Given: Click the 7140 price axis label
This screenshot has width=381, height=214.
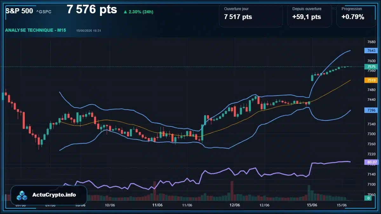Looking at the screenshot, I should point(371,174).
